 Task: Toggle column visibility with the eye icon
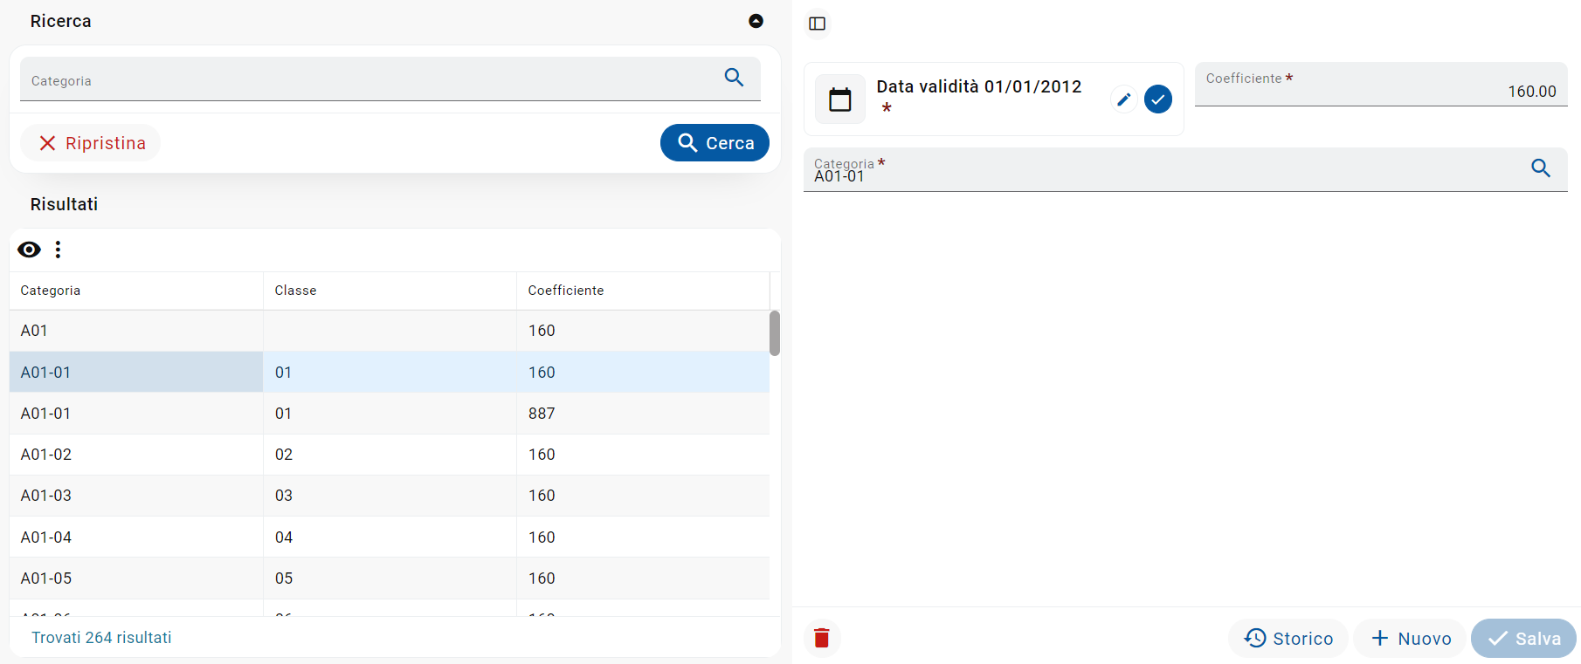pyautogui.click(x=29, y=250)
